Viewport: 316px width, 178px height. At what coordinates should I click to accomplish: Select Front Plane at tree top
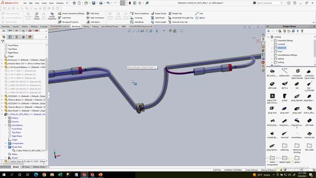pos(11,45)
